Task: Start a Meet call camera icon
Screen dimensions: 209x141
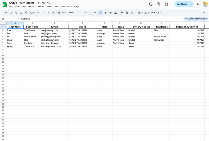Action: [166, 4]
